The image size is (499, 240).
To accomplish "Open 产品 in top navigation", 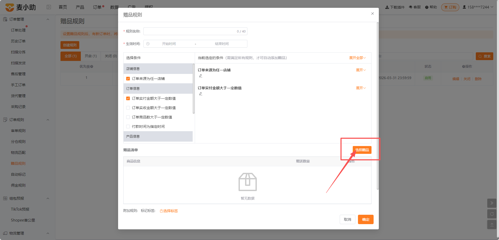I will coord(80,7).
